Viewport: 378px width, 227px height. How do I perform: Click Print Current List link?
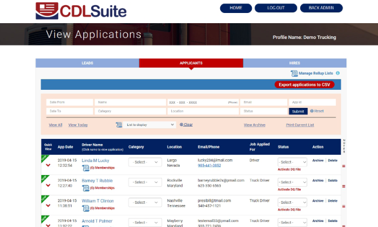point(300,125)
